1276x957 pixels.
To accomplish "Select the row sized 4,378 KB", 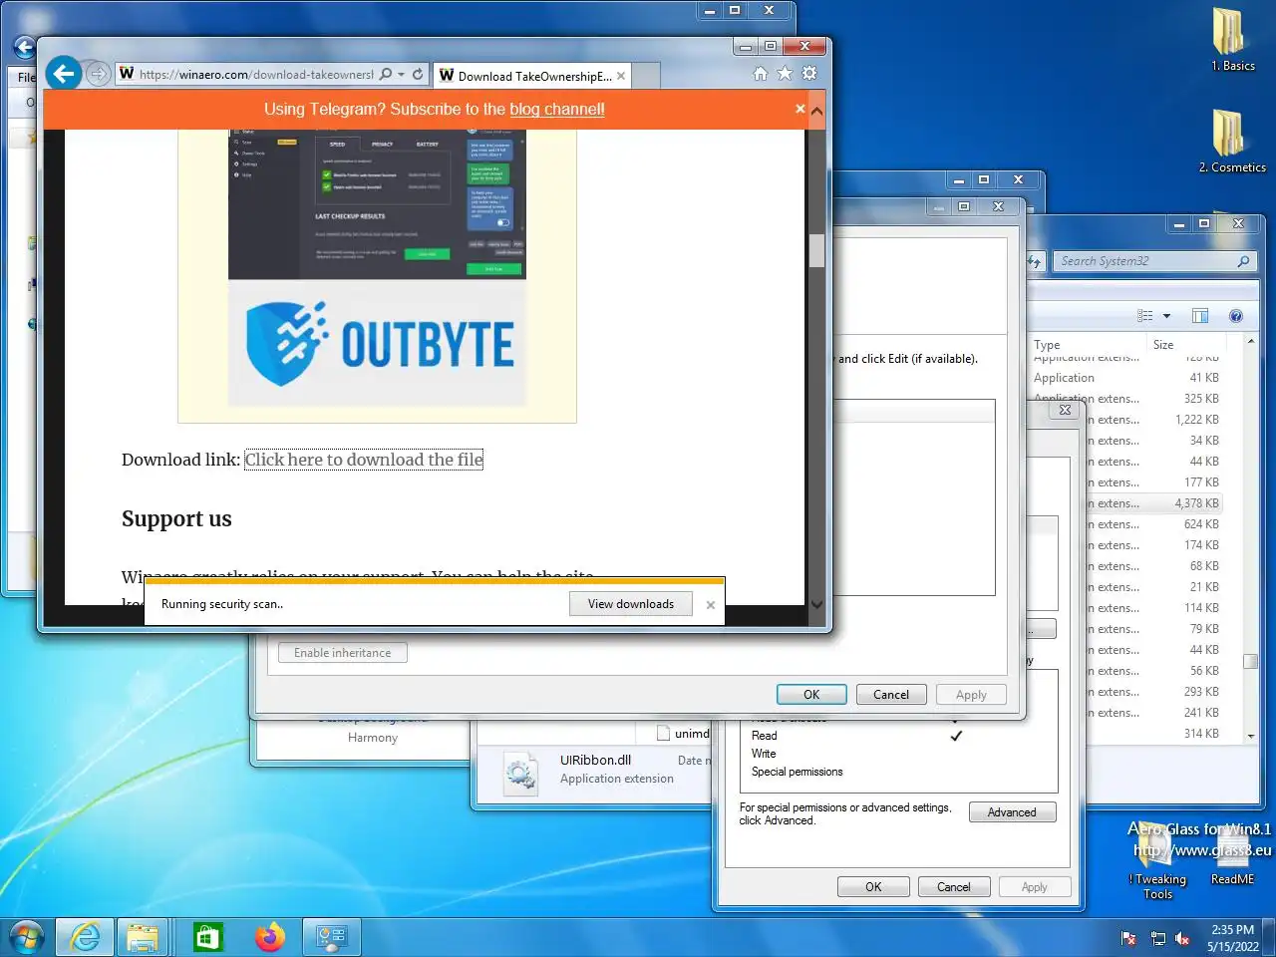I will tap(1156, 503).
